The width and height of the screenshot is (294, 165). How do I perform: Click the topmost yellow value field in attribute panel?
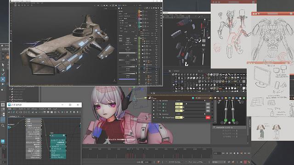pos(179,104)
